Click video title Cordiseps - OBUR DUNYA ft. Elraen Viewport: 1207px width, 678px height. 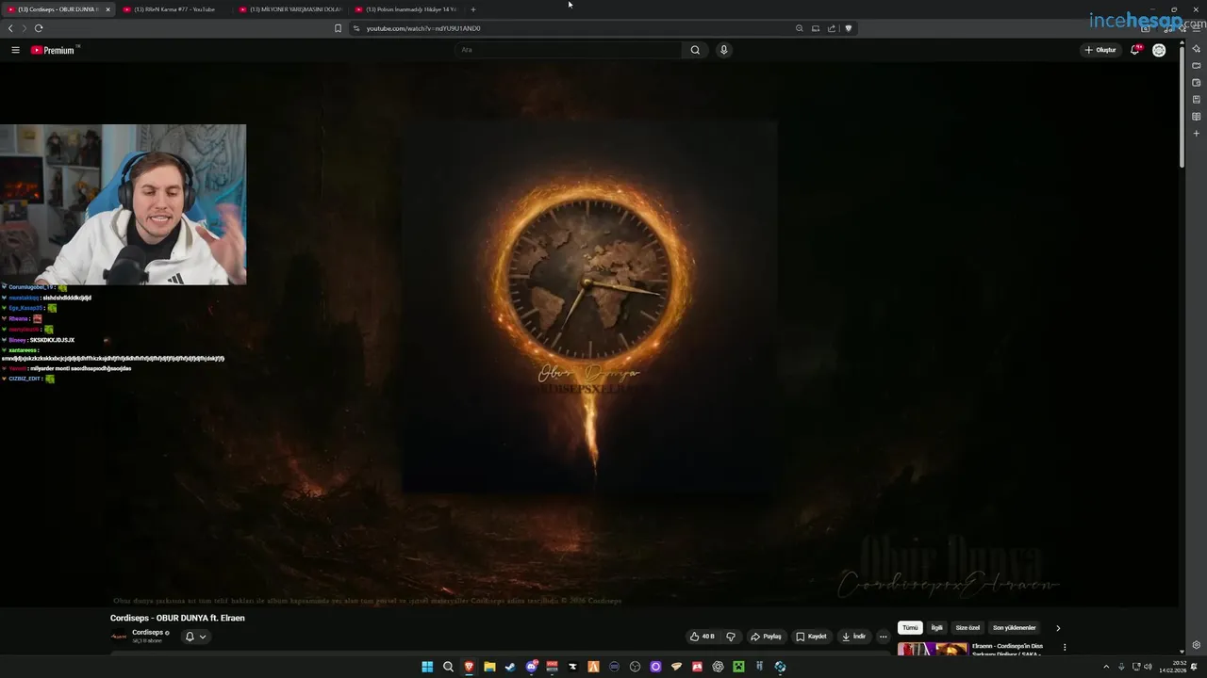point(177,618)
